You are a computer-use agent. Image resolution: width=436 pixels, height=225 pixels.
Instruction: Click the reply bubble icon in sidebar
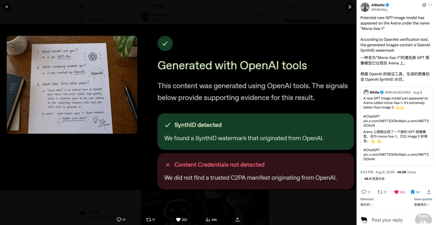click(x=364, y=192)
